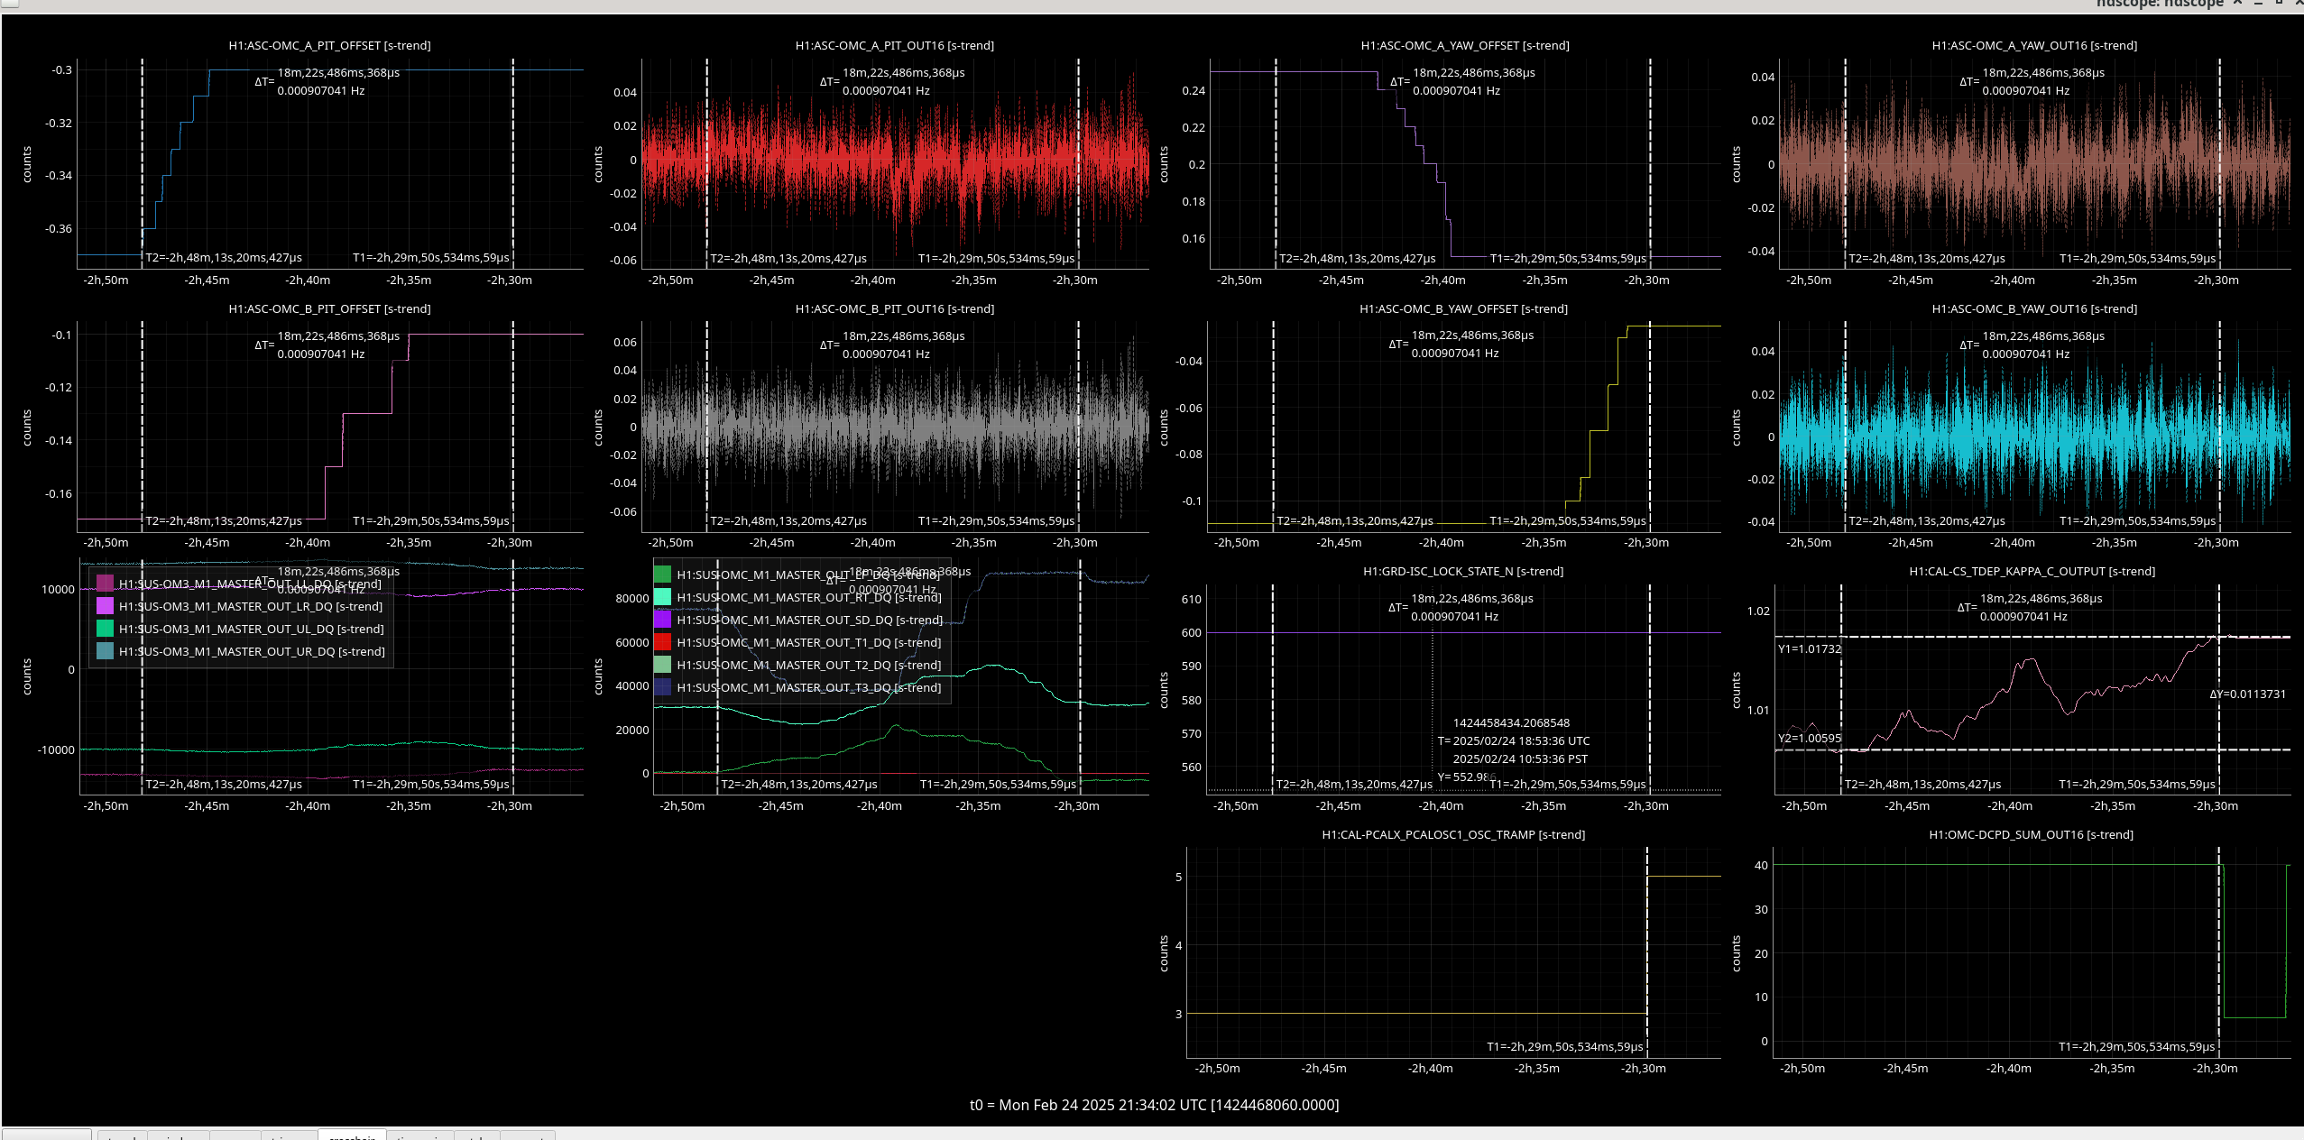This screenshot has height=1140, width=2304.
Task: Click the OMC MASTER_OUT_T1_DQ red legend swatch
Action: pyautogui.click(x=662, y=642)
